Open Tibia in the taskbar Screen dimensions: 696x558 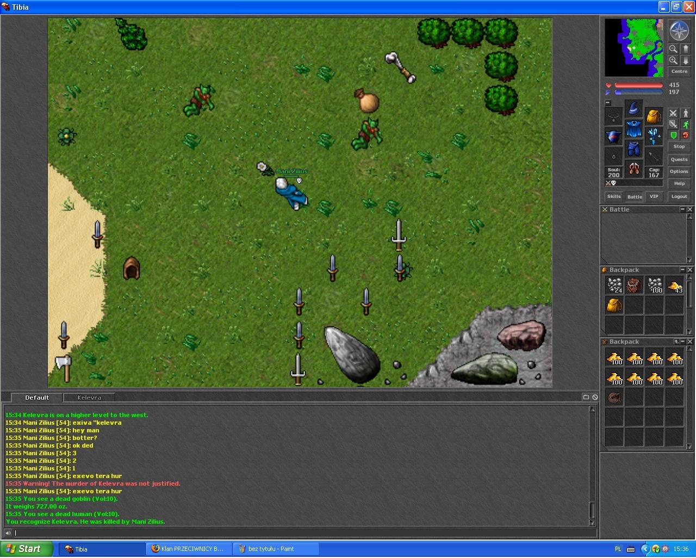pos(101,549)
